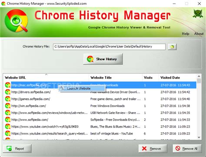
Task: Choose Launch Website from context menu
Action: (82, 88)
